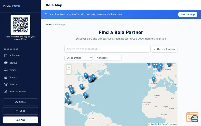Zoom in the map with plus button
Viewport: 201px width, 126px height.
click(69, 67)
